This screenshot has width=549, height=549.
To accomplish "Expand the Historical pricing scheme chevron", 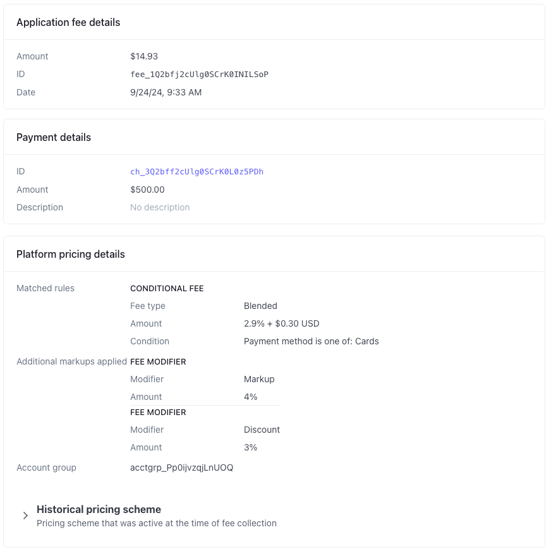I will [25, 516].
